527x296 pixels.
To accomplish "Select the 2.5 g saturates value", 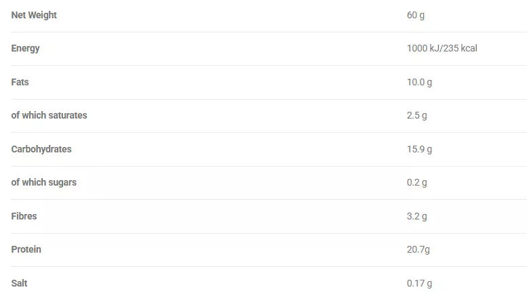I will [x=416, y=115].
